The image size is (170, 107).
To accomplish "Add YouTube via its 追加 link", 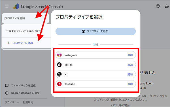I will click(x=130, y=84).
